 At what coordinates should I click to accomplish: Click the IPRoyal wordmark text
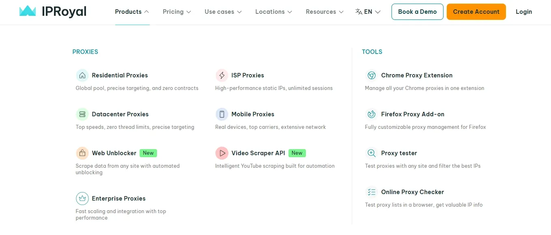click(64, 11)
